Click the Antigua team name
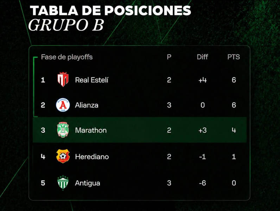Viewport: 280px width, 211px height. [88, 183]
